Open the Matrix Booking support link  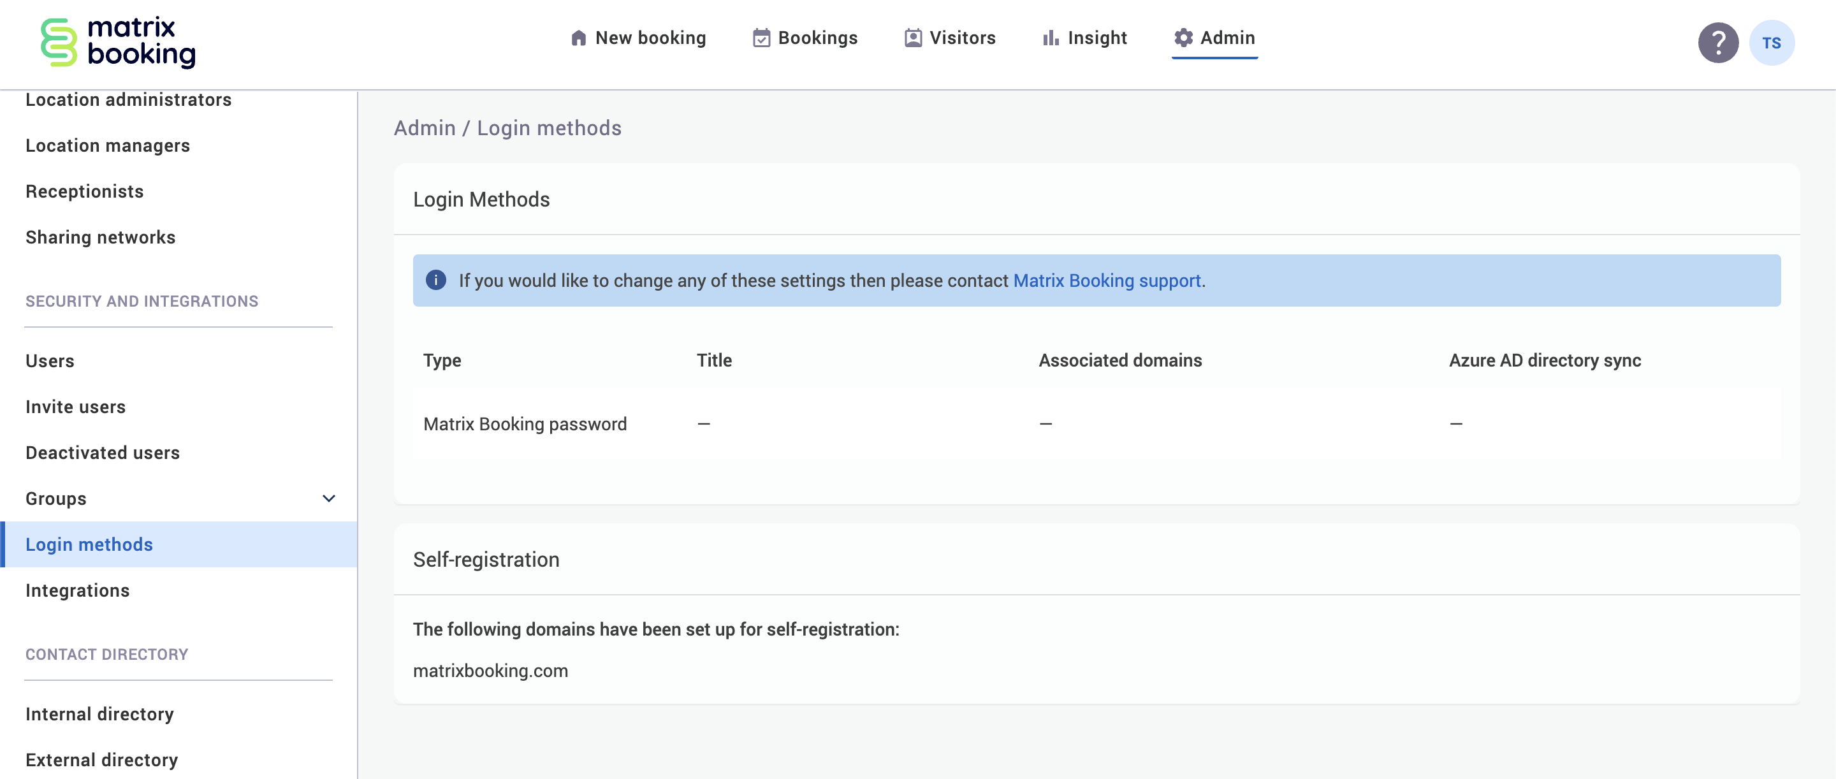[x=1107, y=280]
